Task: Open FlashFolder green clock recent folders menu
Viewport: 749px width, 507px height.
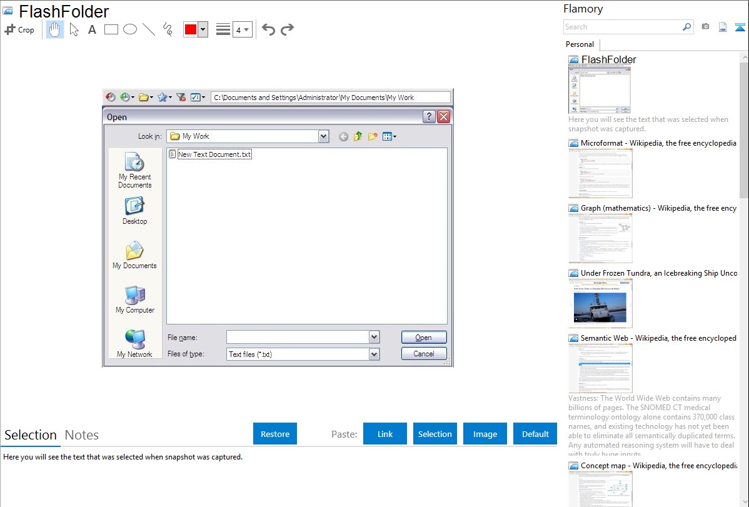Action: pyautogui.click(x=127, y=97)
